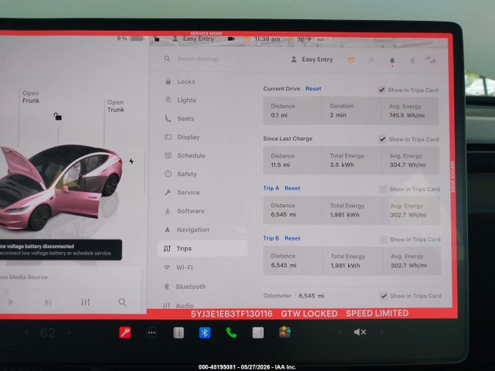Image resolution: width=495 pixels, height=371 pixels.
Task: Tap the Since Last Charge 11.5 mi distance
Action: point(280,165)
